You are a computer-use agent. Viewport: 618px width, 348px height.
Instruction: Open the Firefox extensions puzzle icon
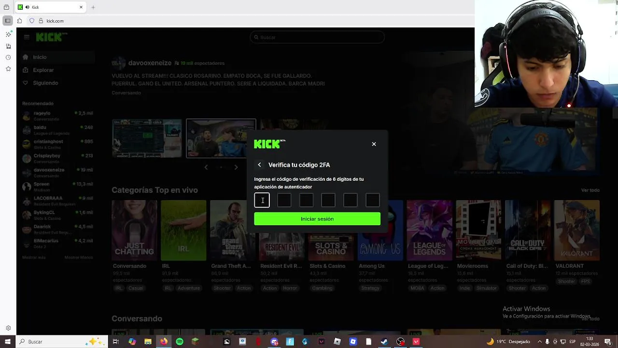pyautogui.click(x=19, y=21)
